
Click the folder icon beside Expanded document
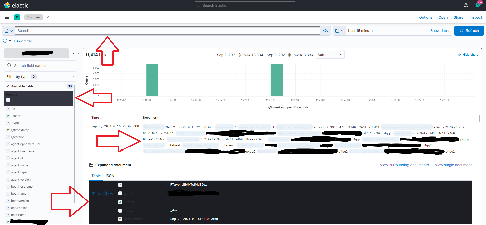[91, 165]
